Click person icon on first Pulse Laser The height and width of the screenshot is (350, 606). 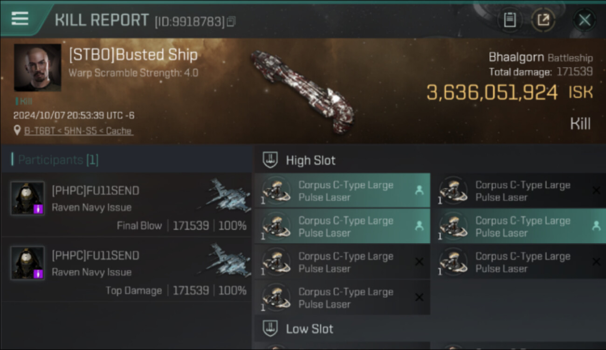[x=419, y=190]
